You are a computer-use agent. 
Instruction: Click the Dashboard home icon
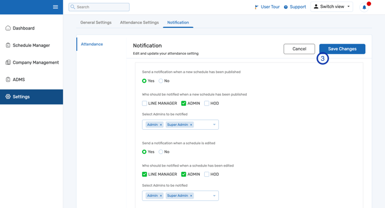click(x=8, y=28)
